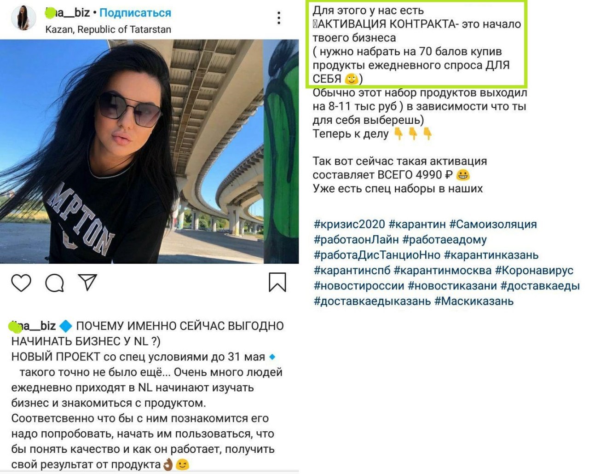The height and width of the screenshot is (474, 589).
Task: Click Подписаться to follow the account
Action: tap(135, 13)
